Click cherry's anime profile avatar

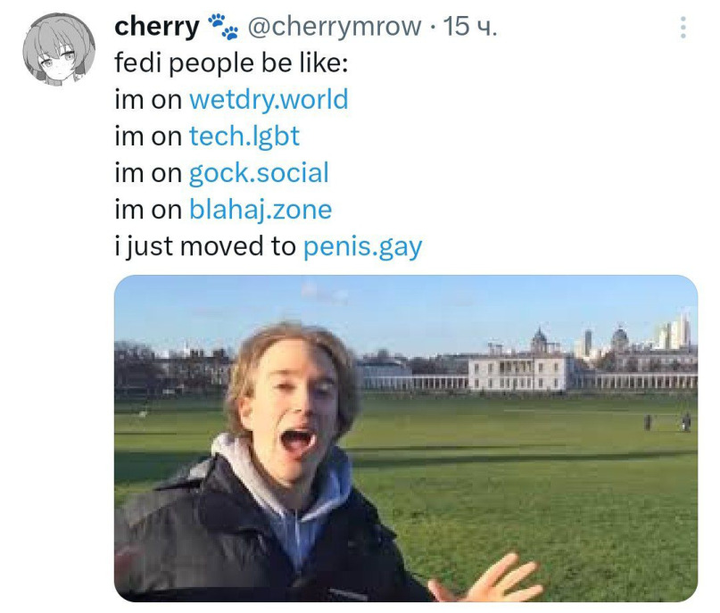[x=59, y=51]
